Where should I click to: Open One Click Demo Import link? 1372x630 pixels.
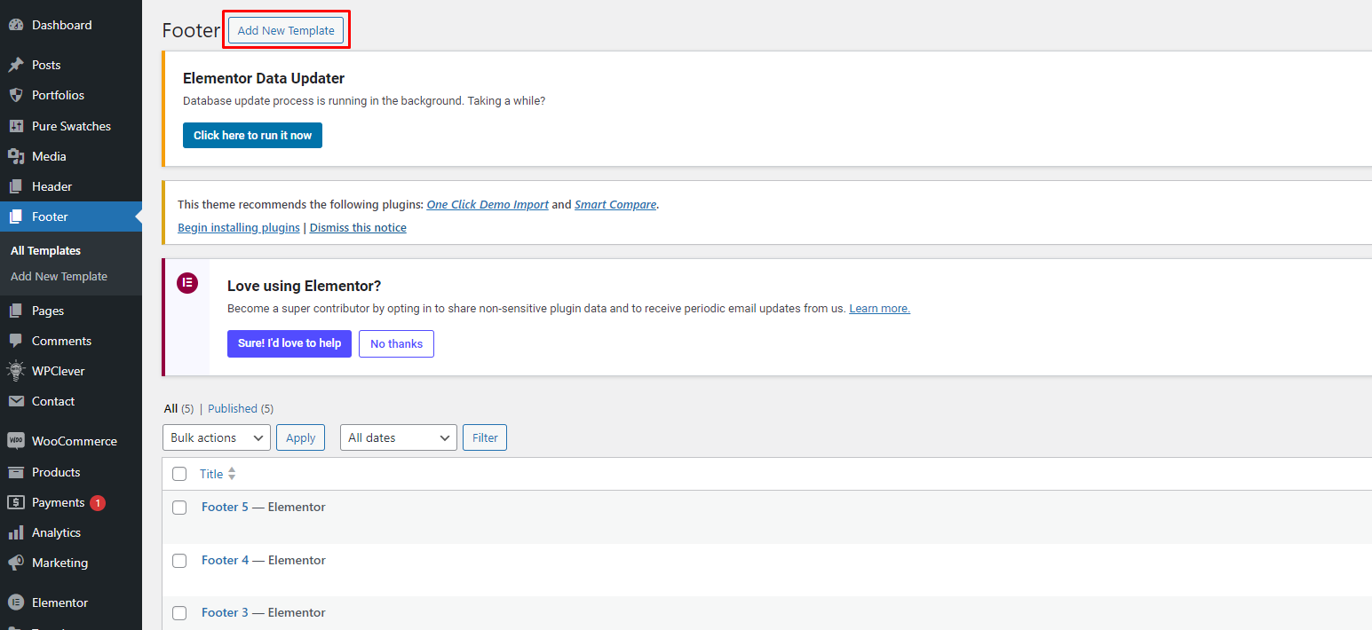488,204
